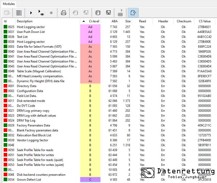Viewport: 217px width, 183px height.
Task: Click the Cr.level column header text
Action: [94, 21]
